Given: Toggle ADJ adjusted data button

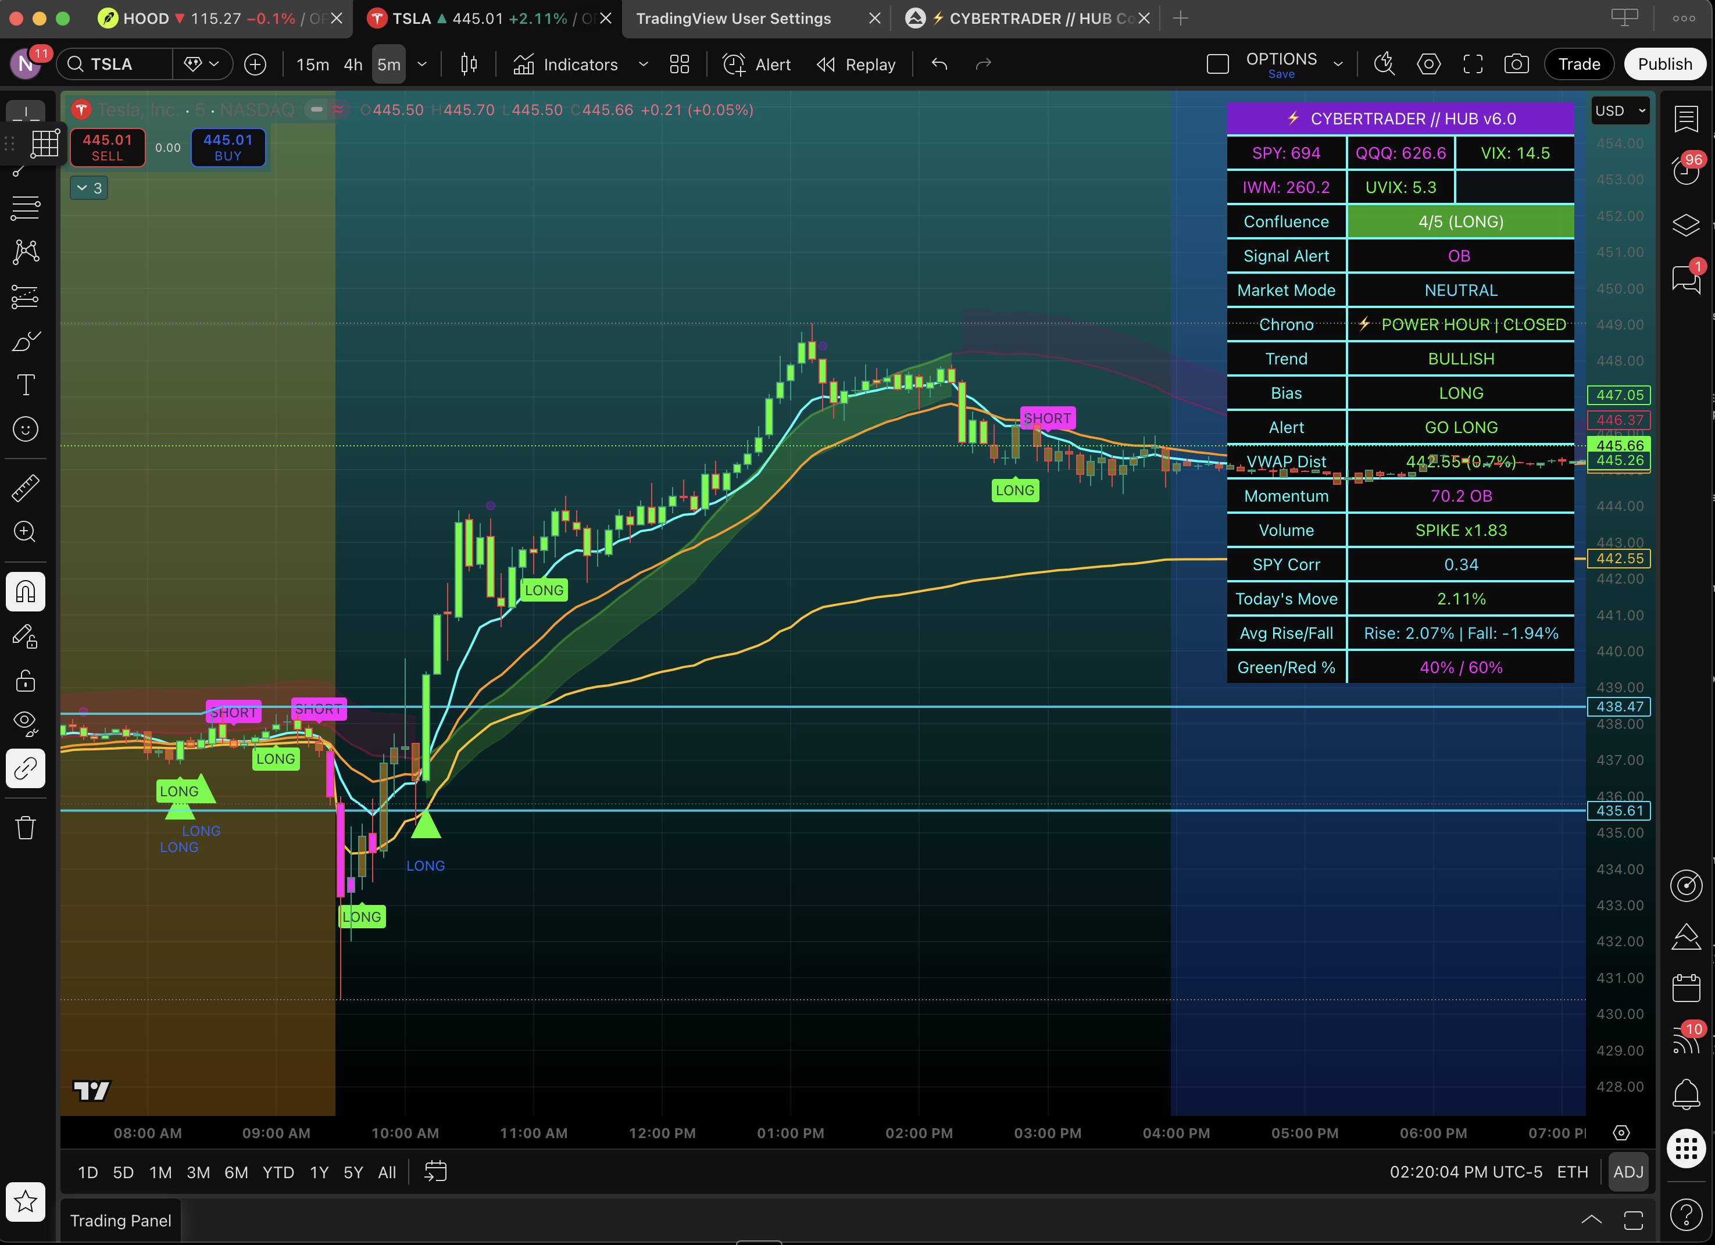Looking at the screenshot, I should point(1627,1172).
